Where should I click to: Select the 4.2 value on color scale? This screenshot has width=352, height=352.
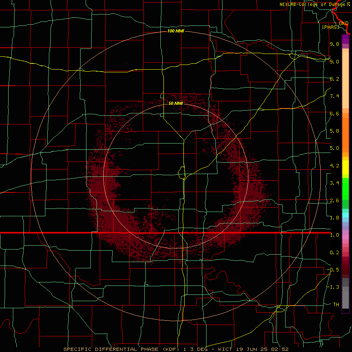[x=334, y=166]
